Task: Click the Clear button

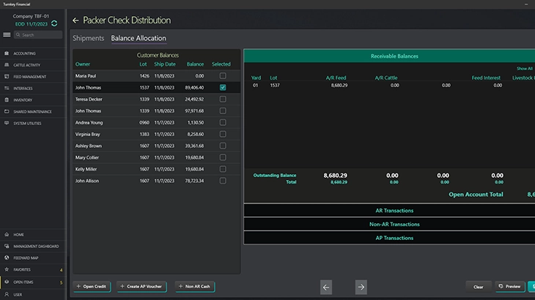Action: point(479,287)
